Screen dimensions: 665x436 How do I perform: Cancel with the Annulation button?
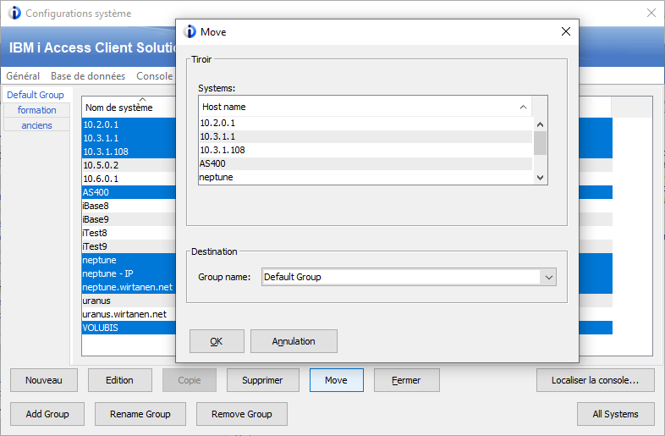pos(294,341)
